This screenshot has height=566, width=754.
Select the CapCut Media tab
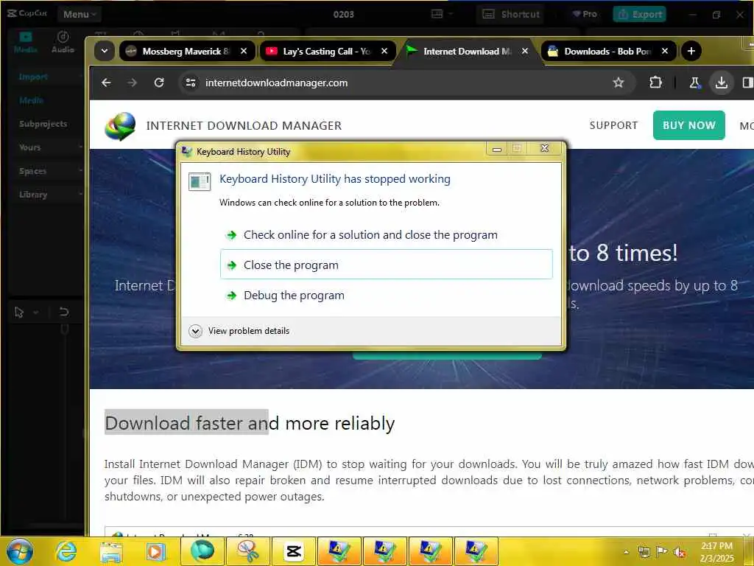click(x=26, y=42)
